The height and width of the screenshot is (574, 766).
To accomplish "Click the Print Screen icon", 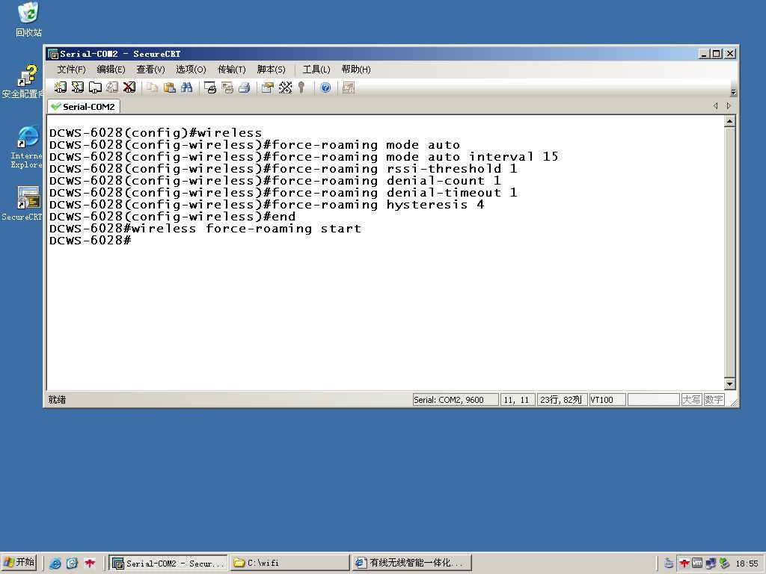I will tap(210, 87).
